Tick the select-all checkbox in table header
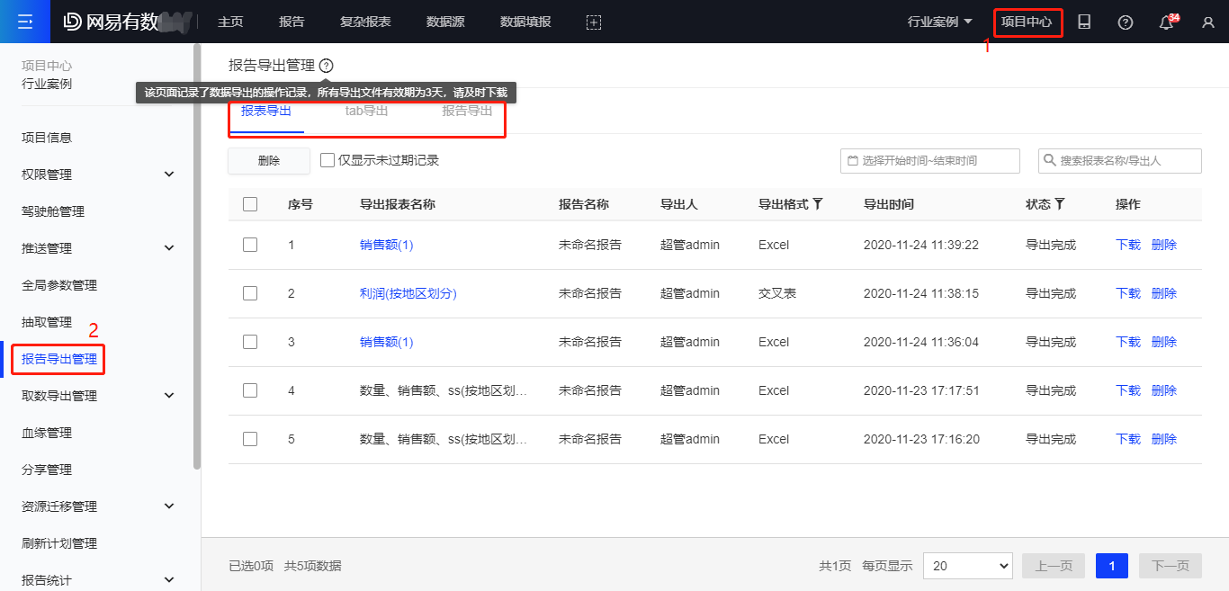1229x591 pixels. coord(250,204)
